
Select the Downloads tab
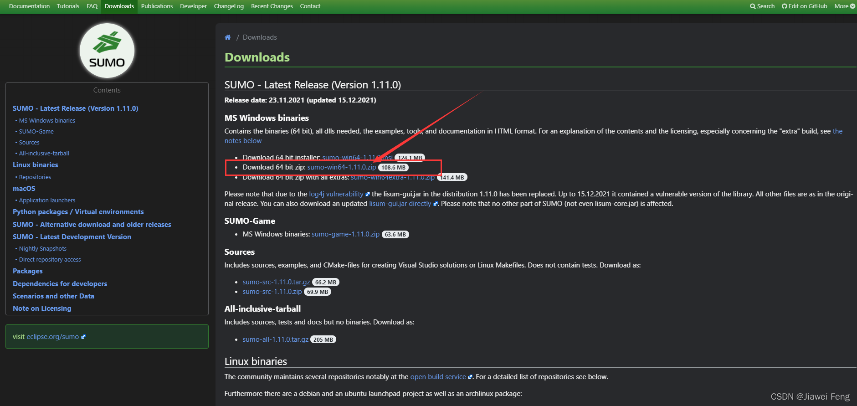[119, 6]
